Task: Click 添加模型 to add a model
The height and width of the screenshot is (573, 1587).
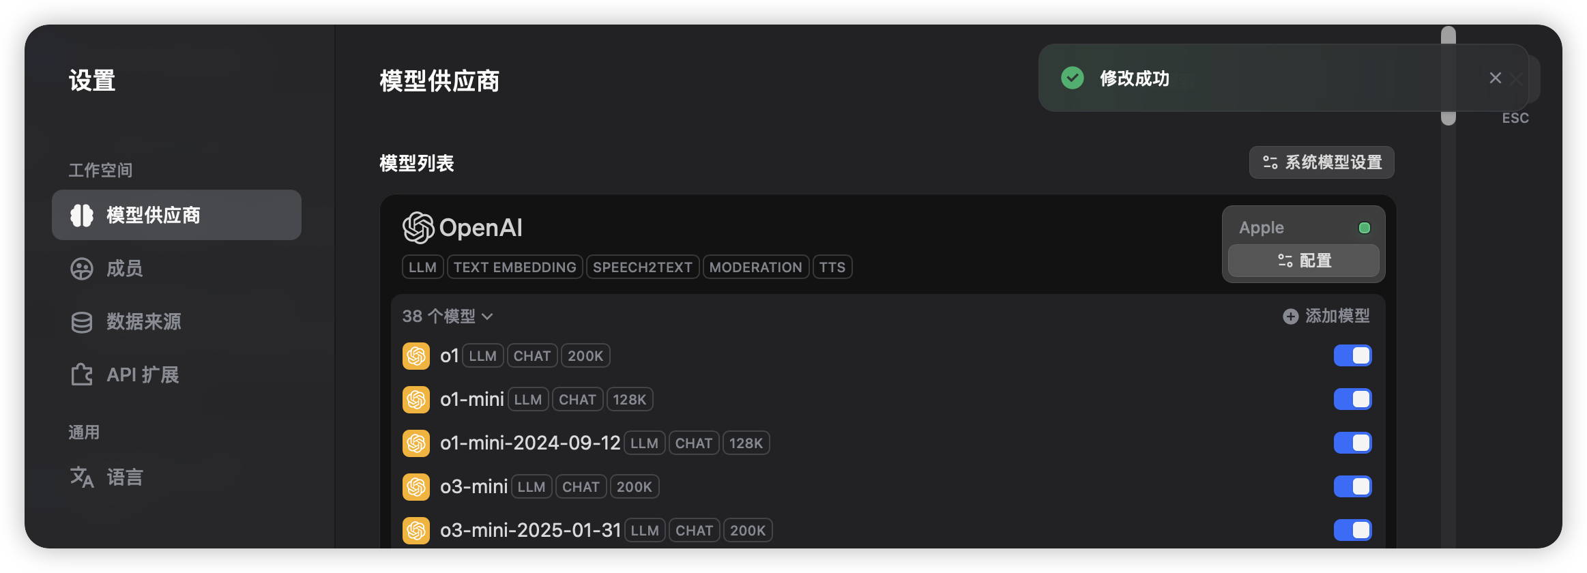Action: pos(1337,317)
